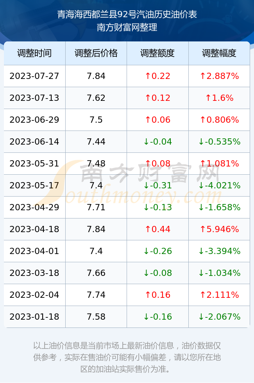Select the ↓-0.535% percentage cell
Viewport: 254px width, 383px height.
click(219, 141)
